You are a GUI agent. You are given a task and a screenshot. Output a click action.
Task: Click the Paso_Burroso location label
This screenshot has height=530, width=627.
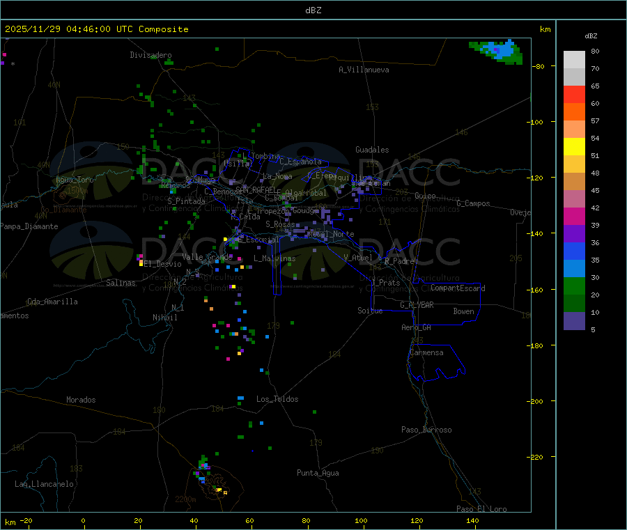pyautogui.click(x=426, y=430)
